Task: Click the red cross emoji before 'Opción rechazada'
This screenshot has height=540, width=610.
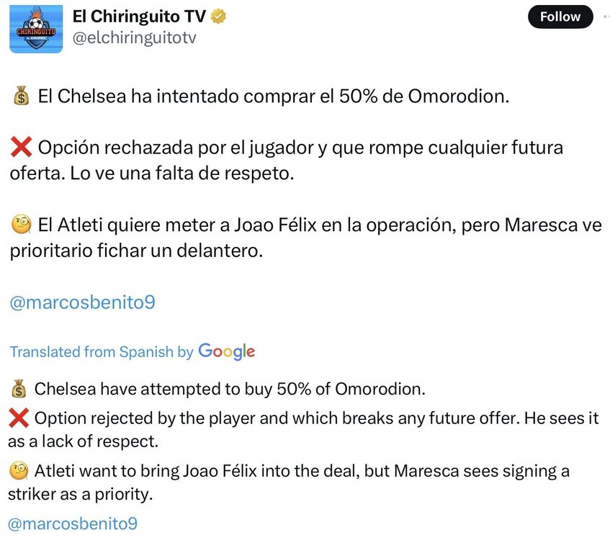Action: coord(21,147)
